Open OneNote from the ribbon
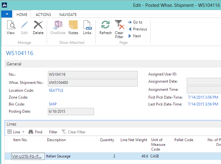The image size is (221, 164). (58, 25)
